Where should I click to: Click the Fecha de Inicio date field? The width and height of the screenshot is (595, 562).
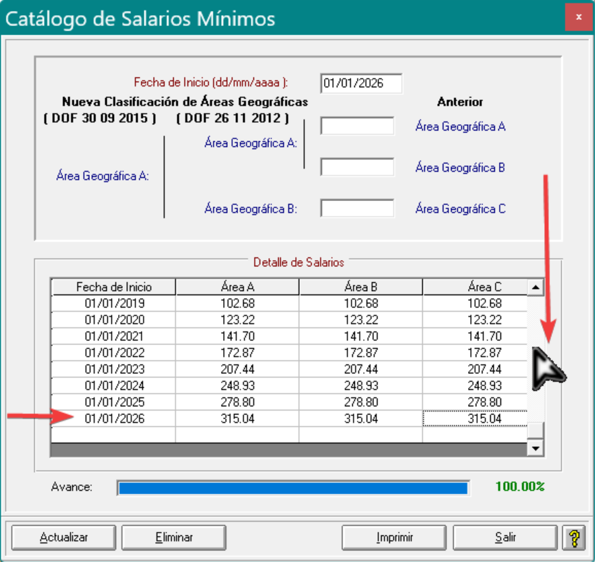pos(360,84)
